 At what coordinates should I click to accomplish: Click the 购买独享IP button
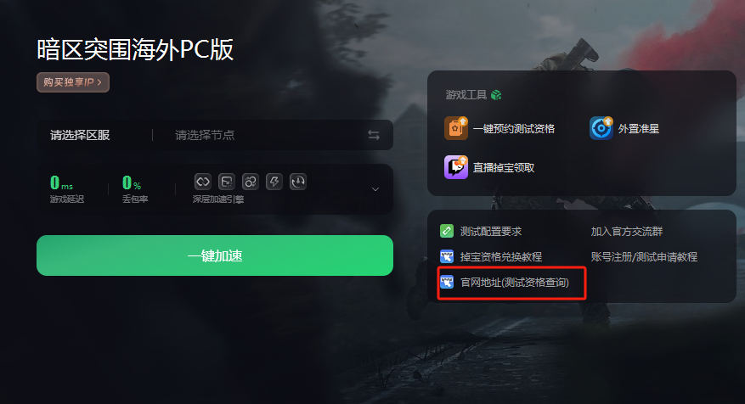73,82
